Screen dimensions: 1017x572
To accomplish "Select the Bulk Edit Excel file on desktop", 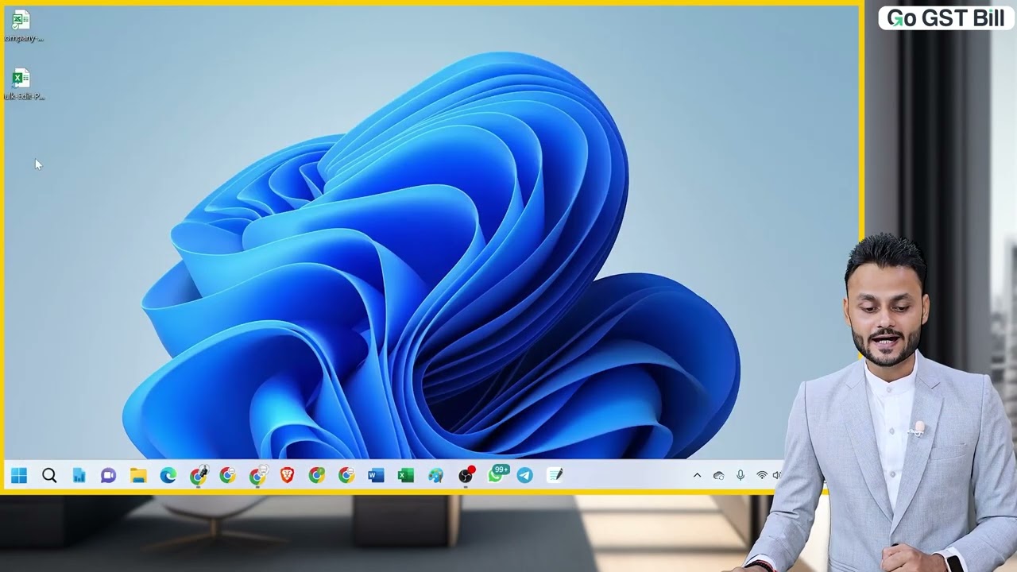I will (x=21, y=84).
